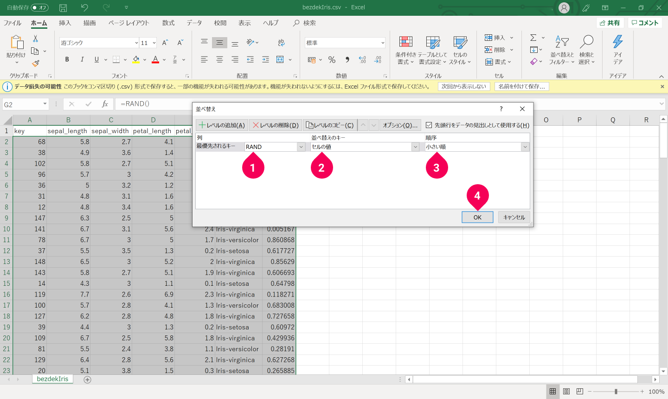Image resolution: width=668 pixels, height=399 pixels.
Task: Click Save As in warning bar
Action: [x=522, y=86]
